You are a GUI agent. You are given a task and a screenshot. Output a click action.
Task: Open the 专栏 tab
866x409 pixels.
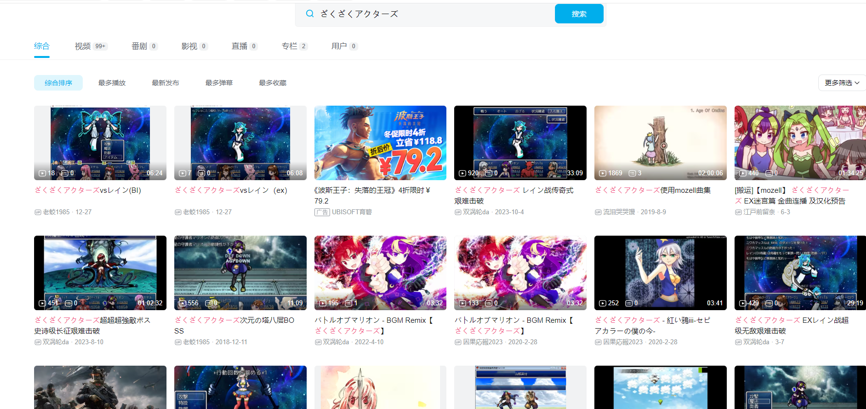point(290,46)
